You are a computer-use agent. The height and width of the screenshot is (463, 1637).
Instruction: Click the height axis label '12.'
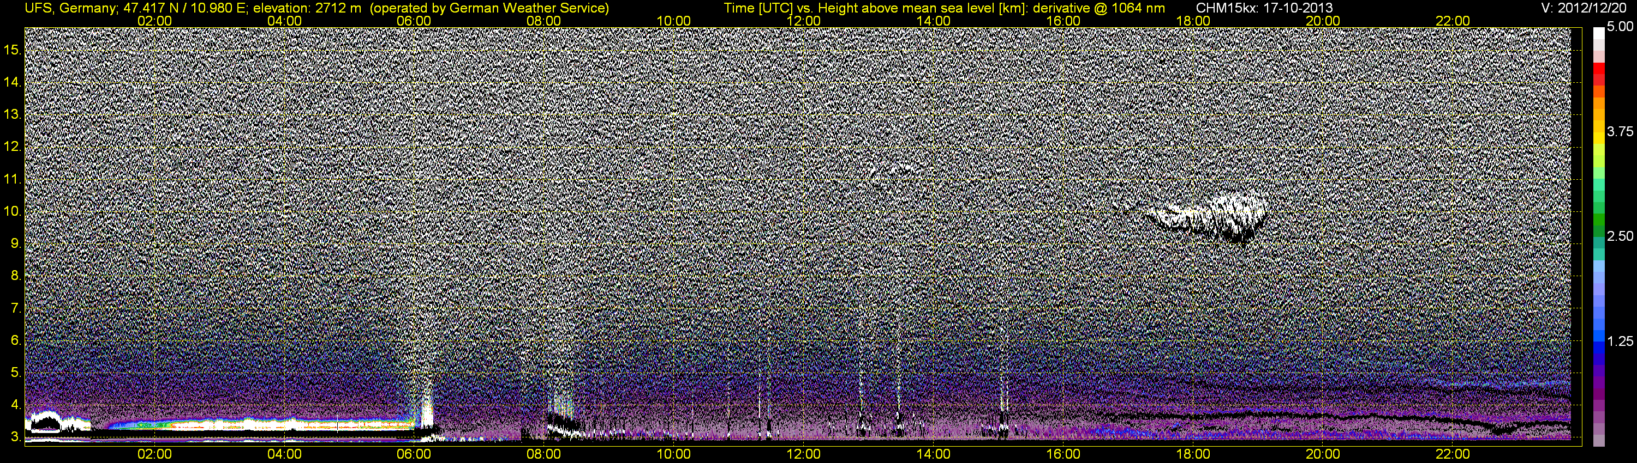(x=13, y=147)
